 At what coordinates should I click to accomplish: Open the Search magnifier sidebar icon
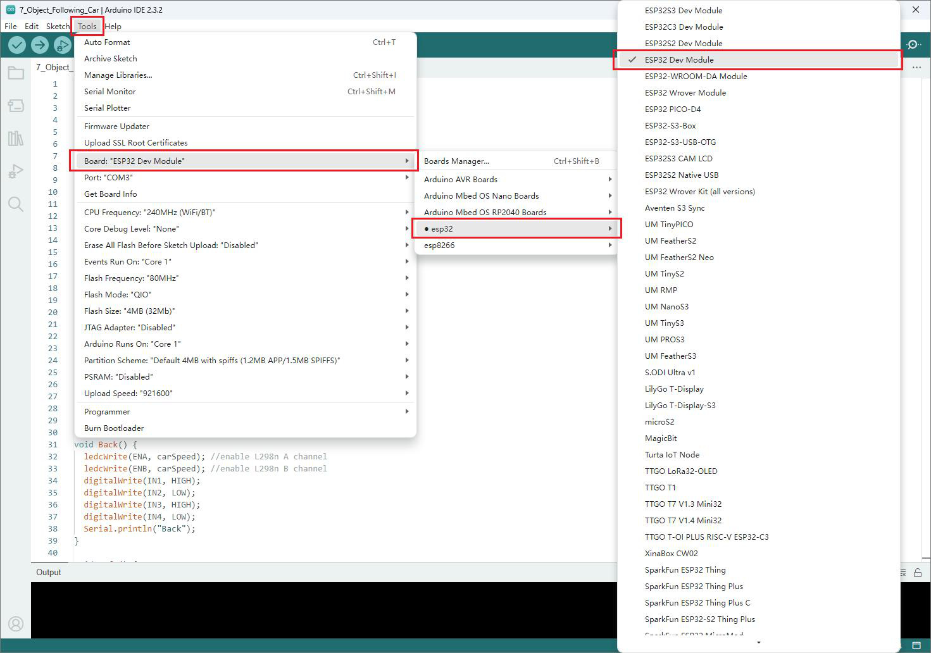(16, 204)
